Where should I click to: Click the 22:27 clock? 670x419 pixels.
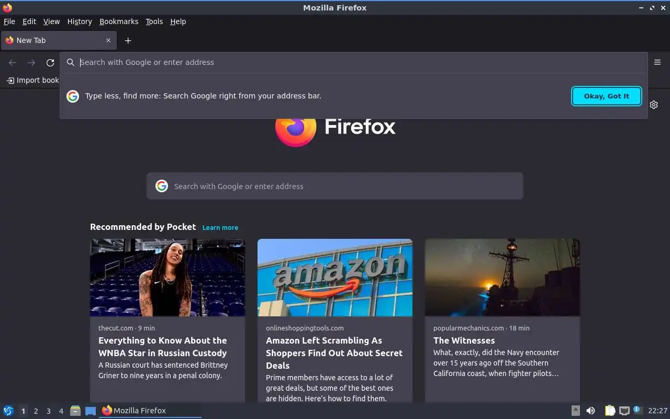658,411
